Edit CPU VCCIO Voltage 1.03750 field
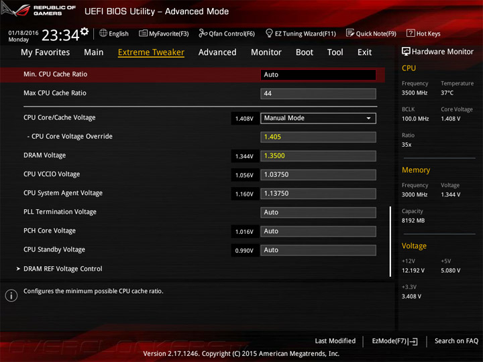Image resolution: width=483 pixels, height=362 pixels. [318, 175]
